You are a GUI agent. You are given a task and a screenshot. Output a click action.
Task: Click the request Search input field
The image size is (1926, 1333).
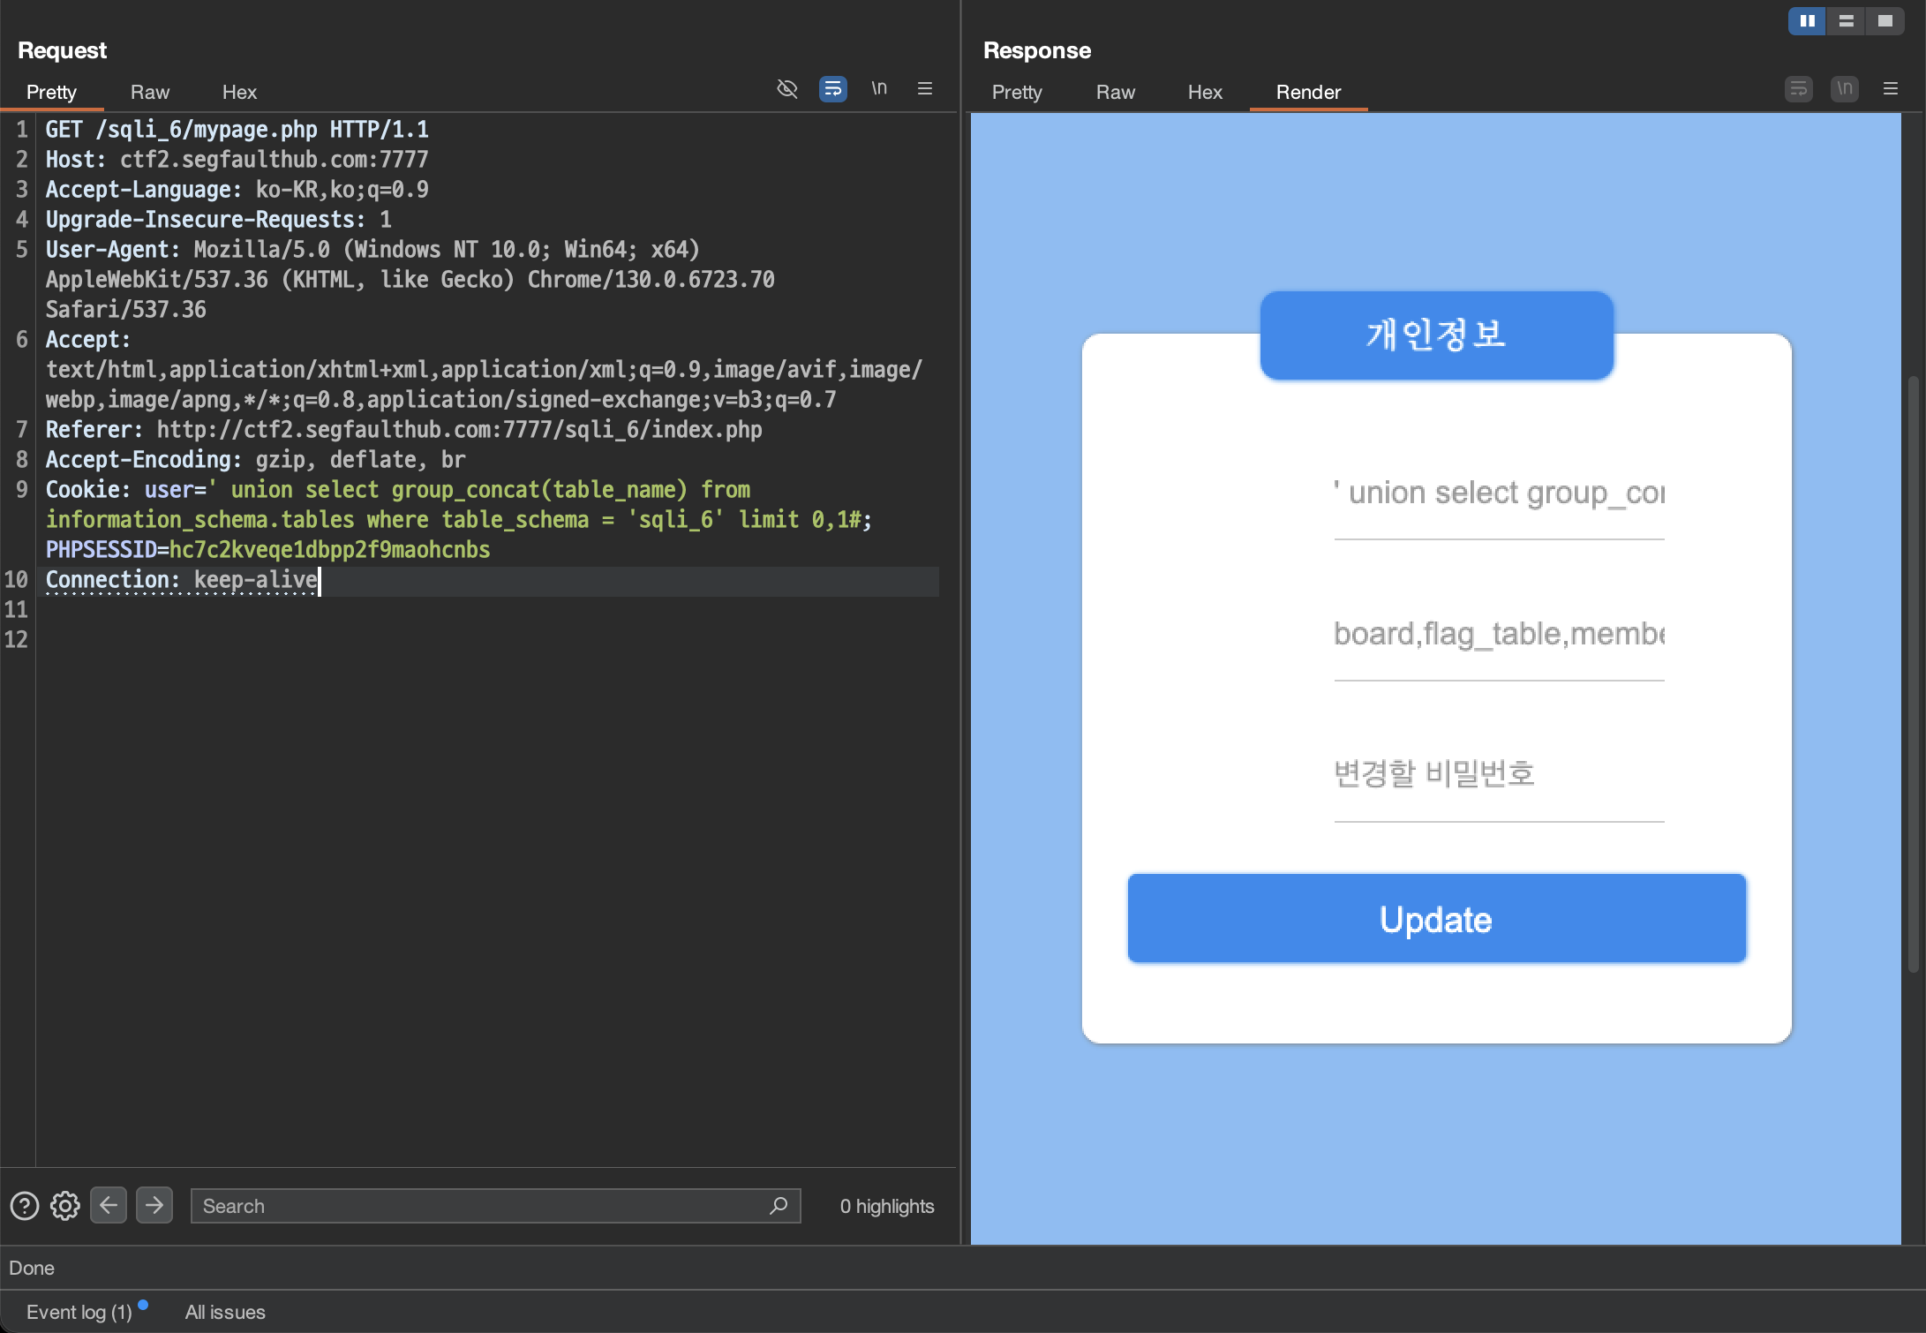pyautogui.click(x=477, y=1206)
